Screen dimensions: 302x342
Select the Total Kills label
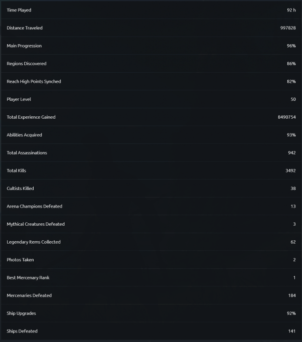coord(17,171)
